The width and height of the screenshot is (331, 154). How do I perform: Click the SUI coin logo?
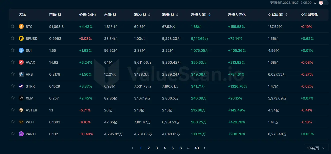[21, 50]
